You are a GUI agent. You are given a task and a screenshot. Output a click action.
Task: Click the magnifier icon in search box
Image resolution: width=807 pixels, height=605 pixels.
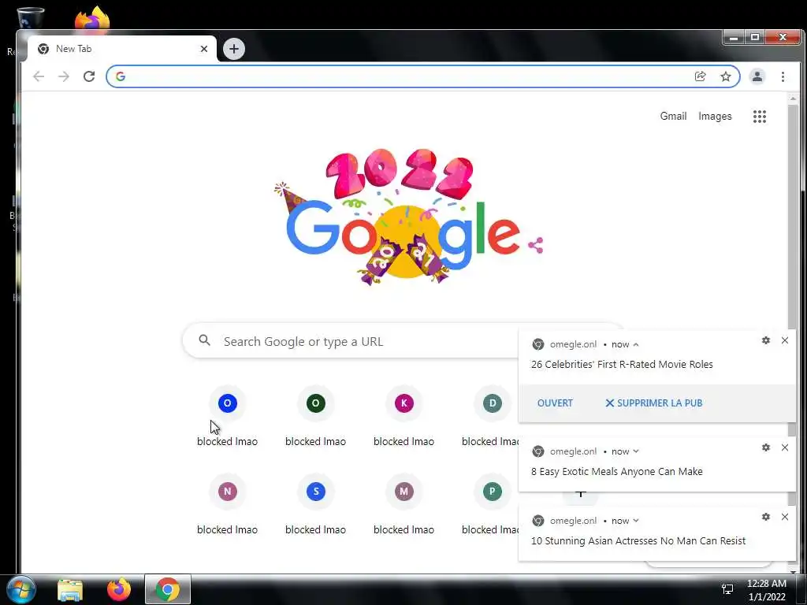coord(205,340)
